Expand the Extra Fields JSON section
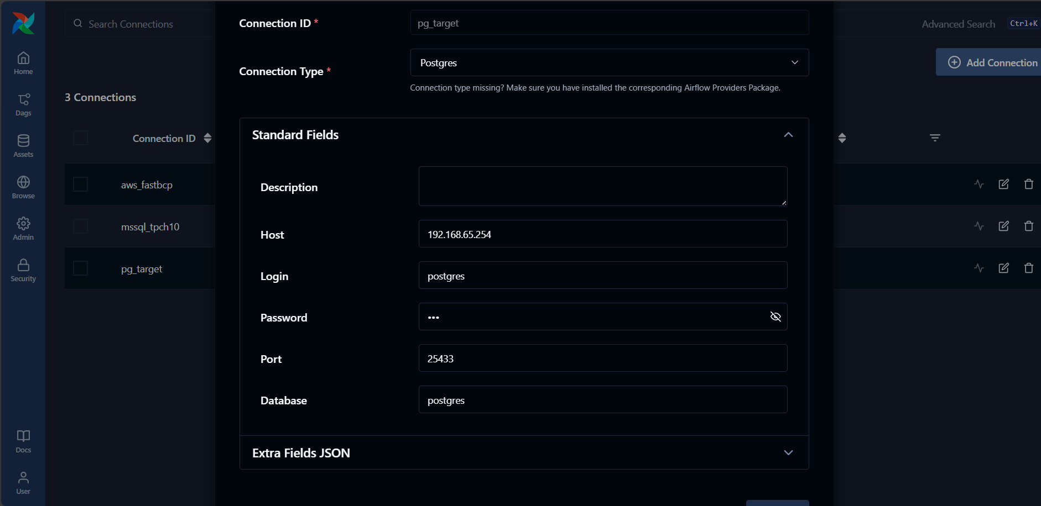Screen dimensions: 1041x506 click(x=788, y=452)
